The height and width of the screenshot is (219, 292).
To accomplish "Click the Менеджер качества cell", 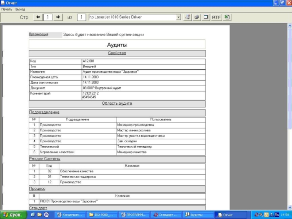I will (161, 152).
